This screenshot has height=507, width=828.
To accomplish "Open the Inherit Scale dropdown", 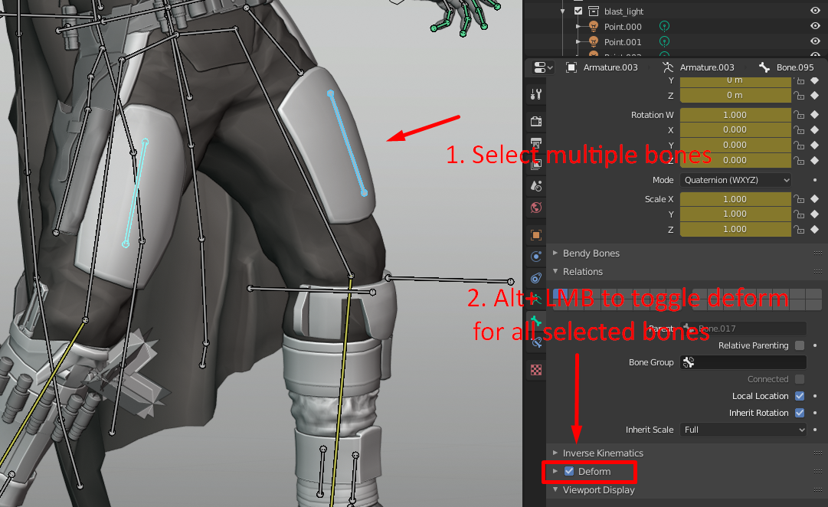I will click(743, 430).
